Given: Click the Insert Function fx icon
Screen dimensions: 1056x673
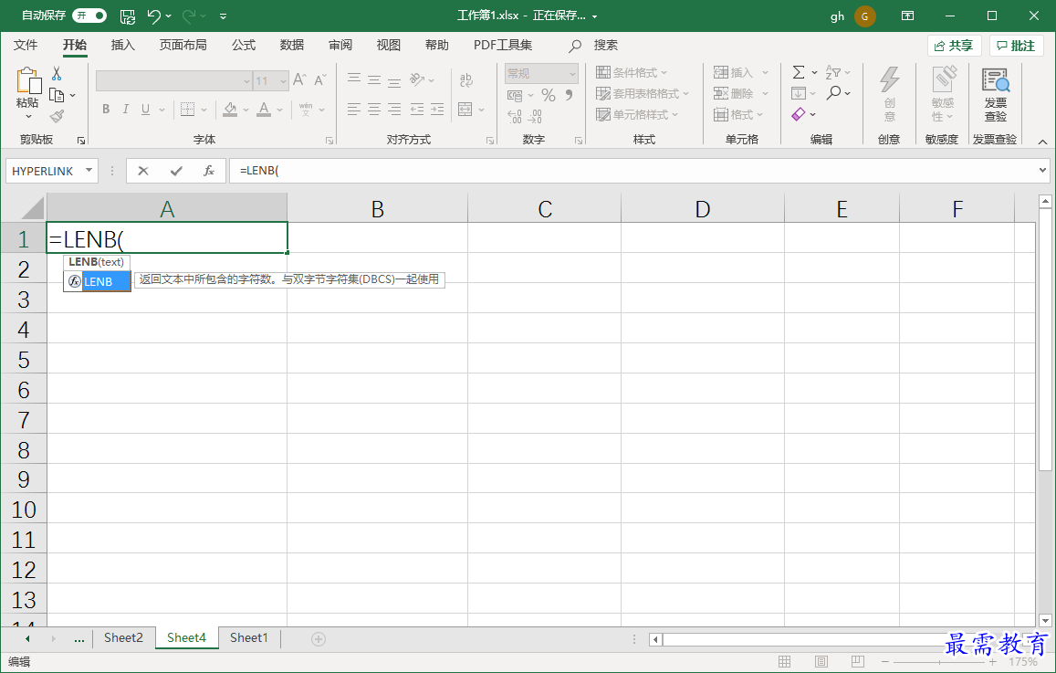Looking at the screenshot, I should [209, 171].
